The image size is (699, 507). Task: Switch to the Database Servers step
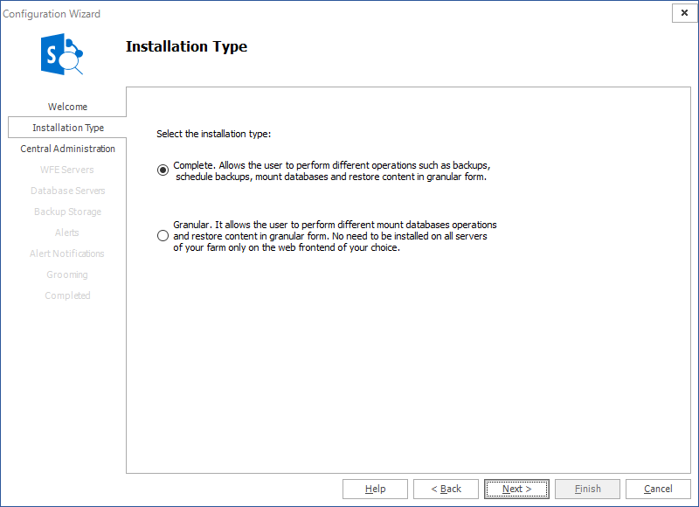coord(67,191)
